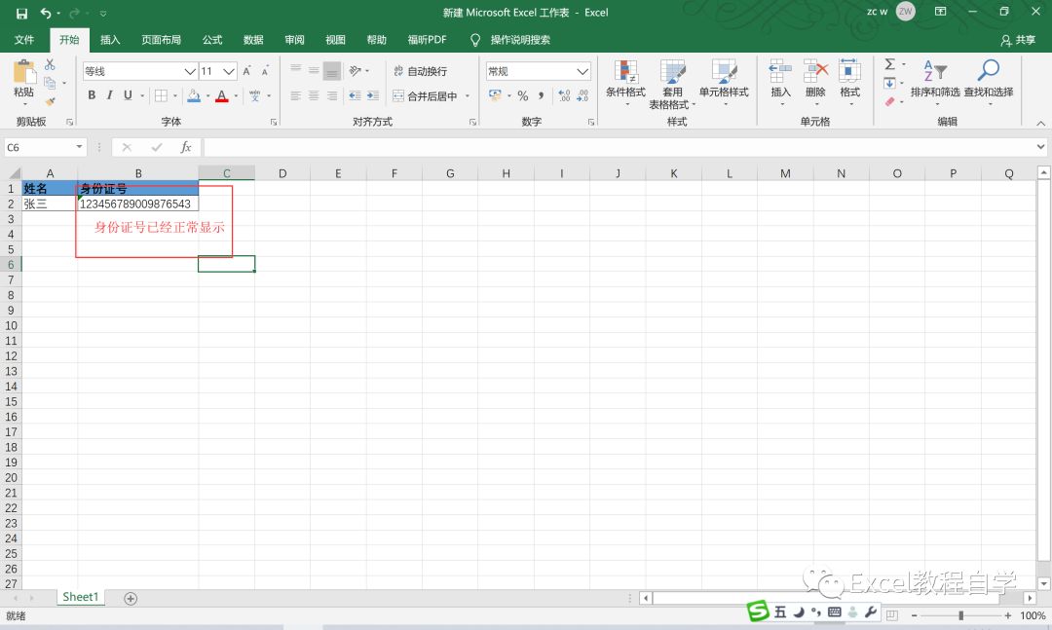Click the zoom slider handle
Viewport: 1052px width, 630px height.
[x=960, y=615]
